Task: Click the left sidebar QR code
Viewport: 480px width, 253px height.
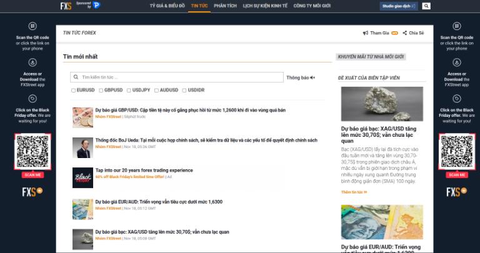Action: [32, 152]
